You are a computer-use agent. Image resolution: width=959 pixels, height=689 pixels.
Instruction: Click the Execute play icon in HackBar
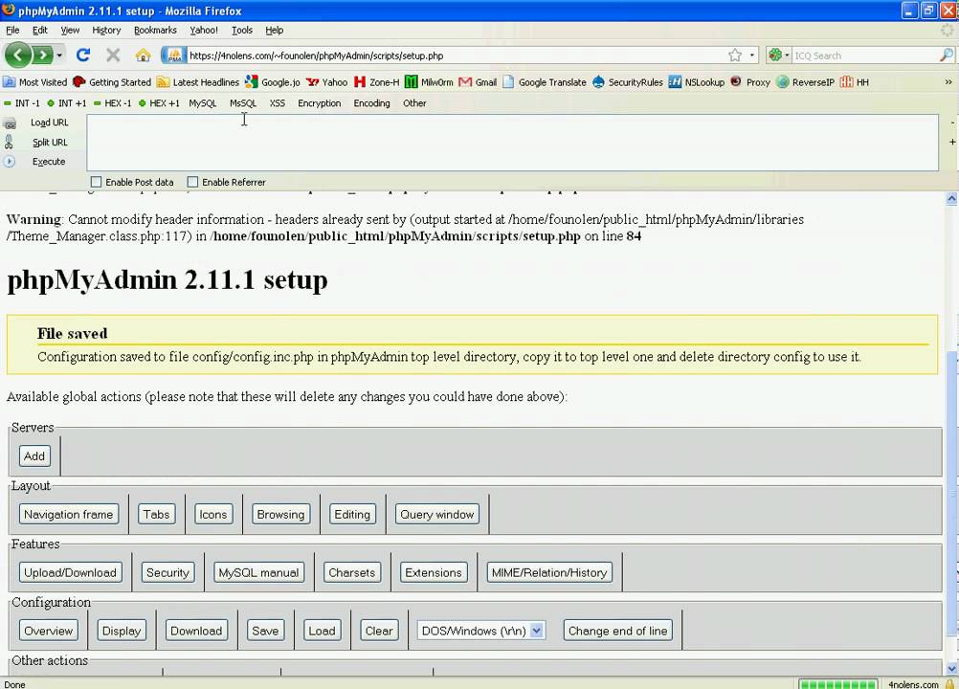[x=10, y=162]
